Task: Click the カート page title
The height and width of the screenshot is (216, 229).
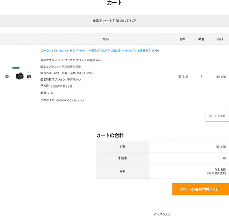Action: [x=114, y=3]
